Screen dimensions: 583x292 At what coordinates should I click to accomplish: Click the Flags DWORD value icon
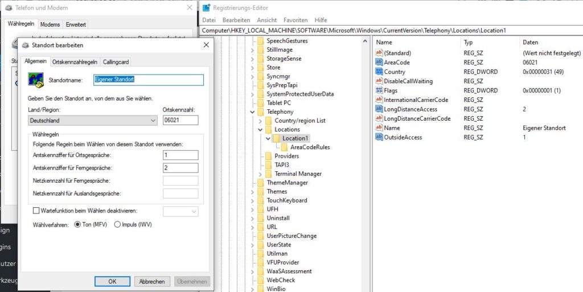380,91
